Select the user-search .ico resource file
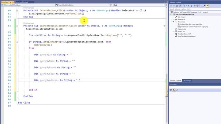The width and height of the screenshot is (221, 124). pyautogui.click(x=191, y=24)
